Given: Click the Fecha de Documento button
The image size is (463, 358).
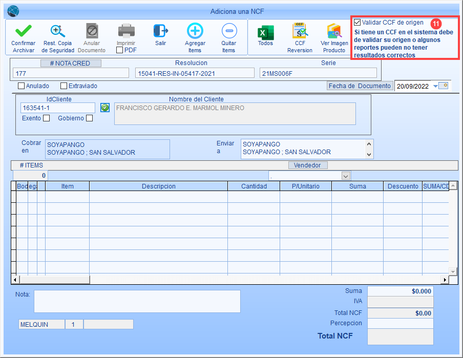Looking at the screenshot, I should coord(360,86).
